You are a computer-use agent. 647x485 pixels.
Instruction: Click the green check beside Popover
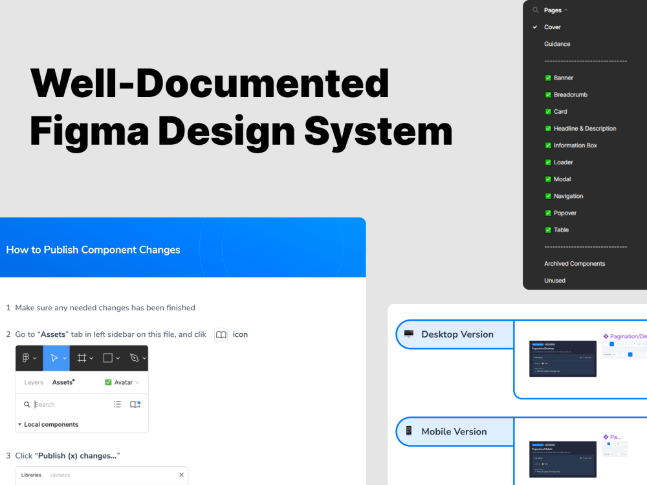pos(548,213)
